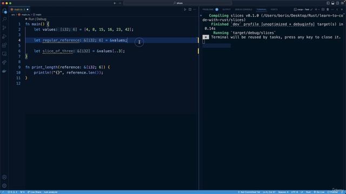The width and height of the screenshot is (346, 194).
Task: Open editor More Actions ellipsis
Action: [195, 10]
